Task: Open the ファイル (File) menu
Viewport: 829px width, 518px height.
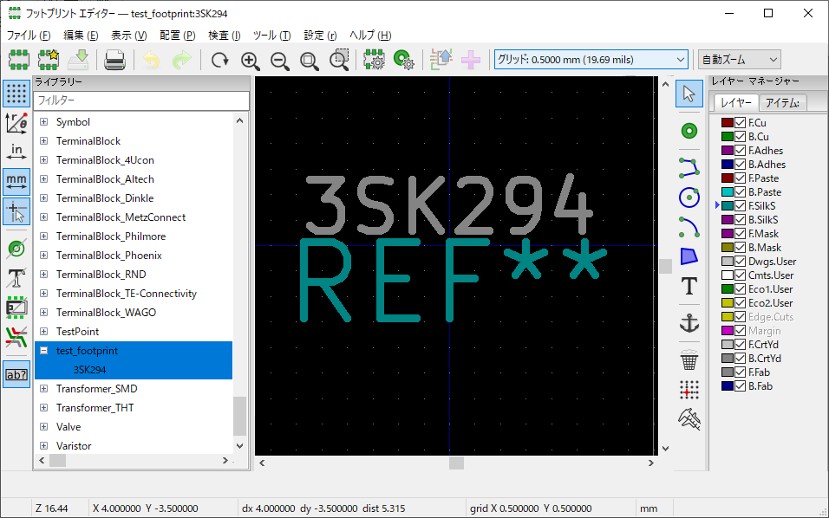Action: [29, 36]
